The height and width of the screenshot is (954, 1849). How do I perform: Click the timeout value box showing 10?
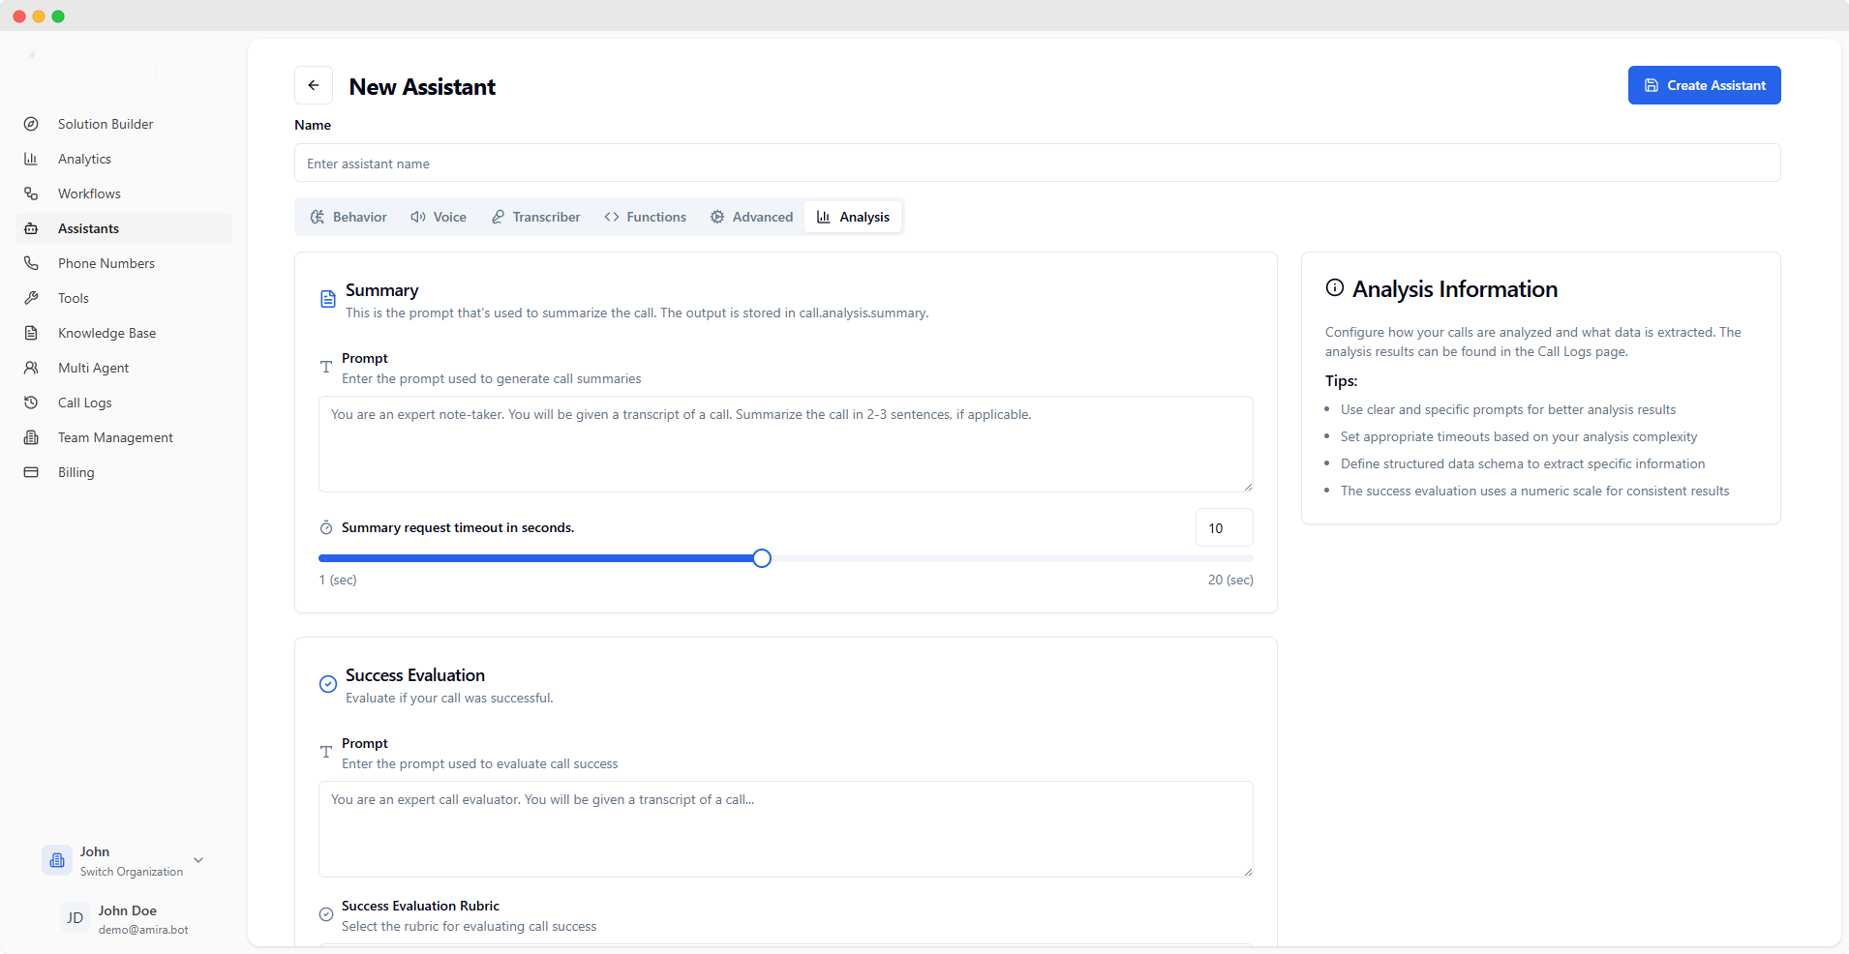pyautogui.click(x=1223, y=528)
